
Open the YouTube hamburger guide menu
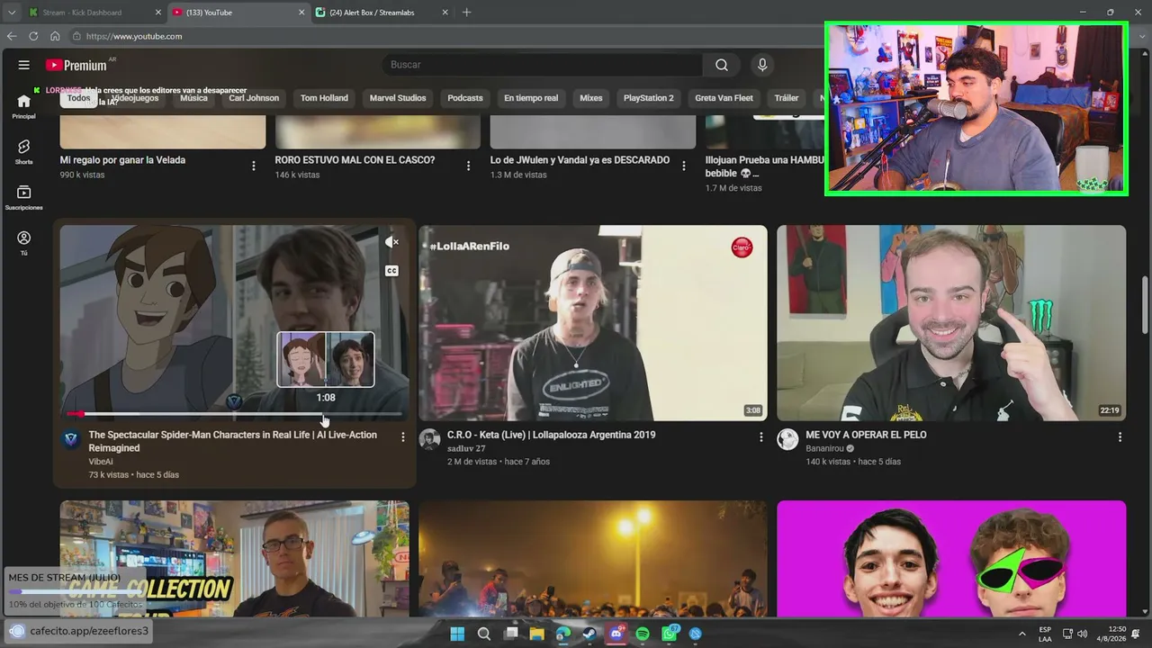coord(24,65)
